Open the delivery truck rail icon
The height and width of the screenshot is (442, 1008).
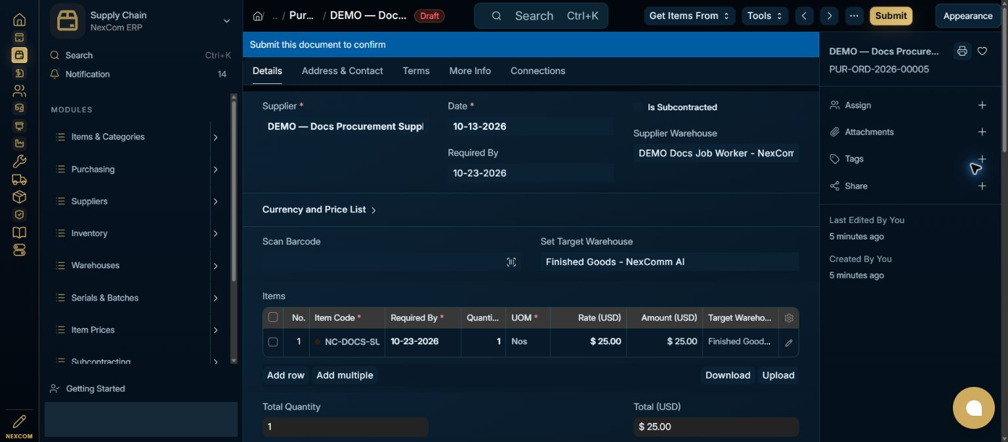click(19, 179)
